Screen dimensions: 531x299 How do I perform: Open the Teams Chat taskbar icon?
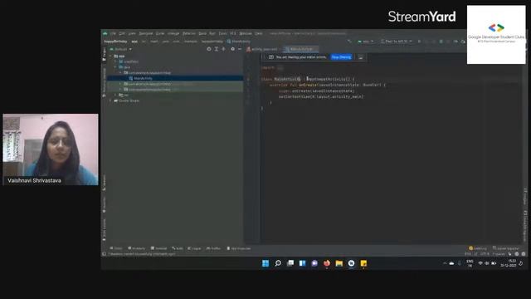[x=314, y=263]
